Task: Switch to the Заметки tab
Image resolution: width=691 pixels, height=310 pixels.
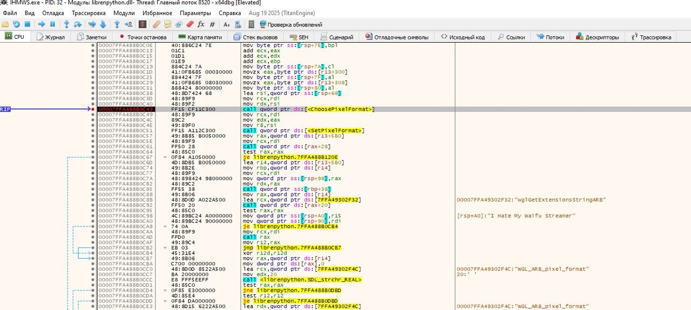Action: pos(92,37)
